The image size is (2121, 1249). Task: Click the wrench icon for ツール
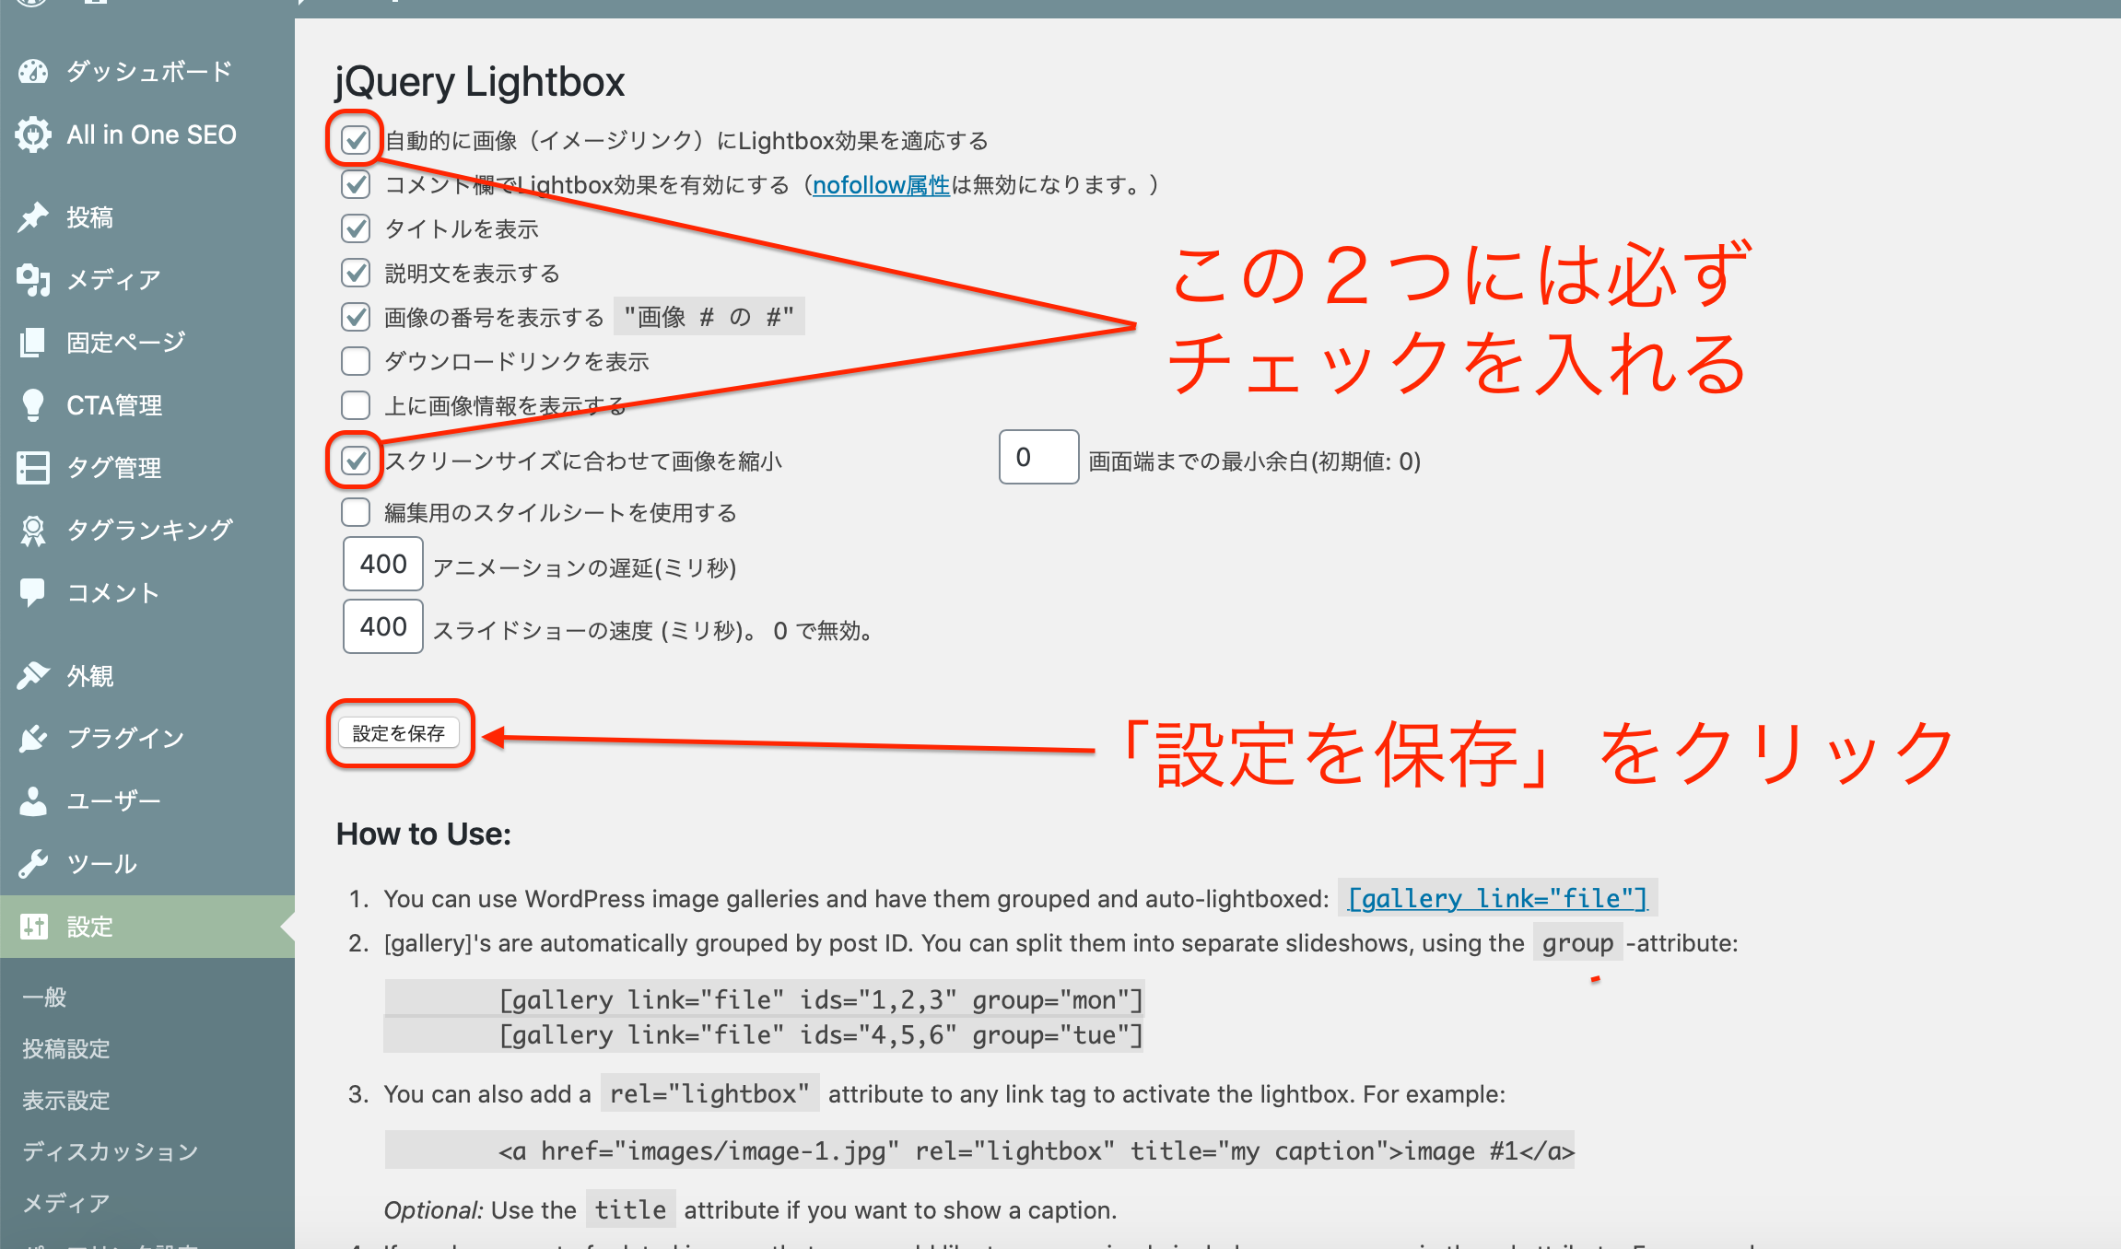click(x=33, y=864)
